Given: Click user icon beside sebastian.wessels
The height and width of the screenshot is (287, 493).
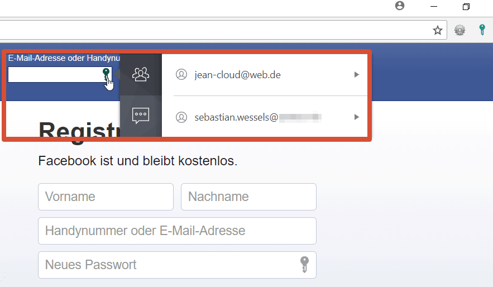Looking at the screenshot, I should click(181, 117).
